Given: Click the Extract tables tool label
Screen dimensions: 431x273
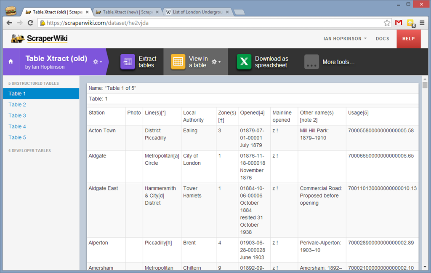Looking at the screenshot, I should 147,62.
